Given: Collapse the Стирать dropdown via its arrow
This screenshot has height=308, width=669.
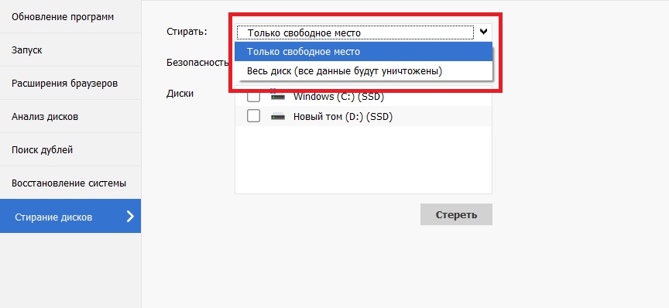Looking at the screenshot, I should pyautogui.click(x=483, y=32).
